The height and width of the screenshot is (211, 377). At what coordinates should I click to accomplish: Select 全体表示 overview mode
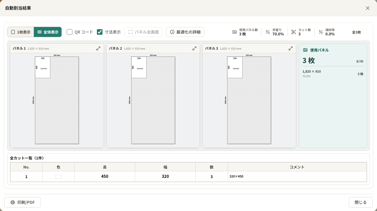coord(48,32)
